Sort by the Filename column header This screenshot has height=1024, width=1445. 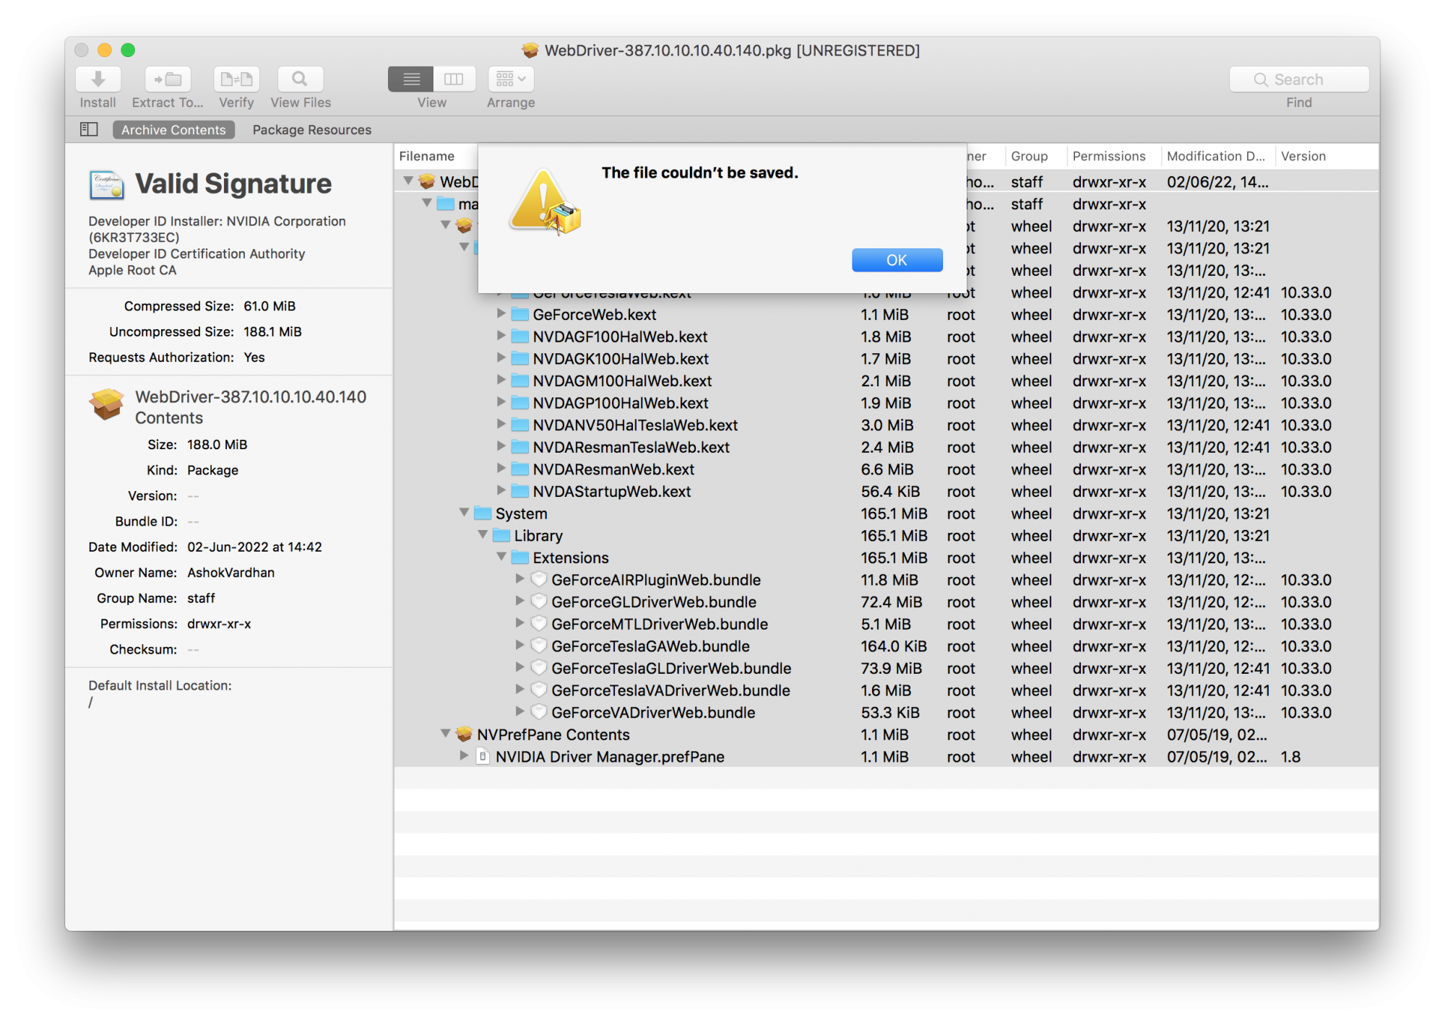(x=426, y=156)
